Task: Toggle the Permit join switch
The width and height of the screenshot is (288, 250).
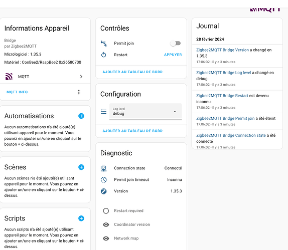Action: click(176, 43)
